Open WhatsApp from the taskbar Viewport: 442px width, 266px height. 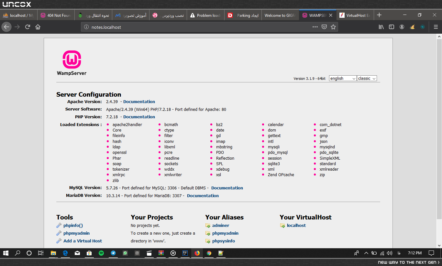click(125, 253)
